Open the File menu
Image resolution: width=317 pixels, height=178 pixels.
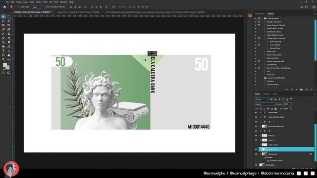7,2
